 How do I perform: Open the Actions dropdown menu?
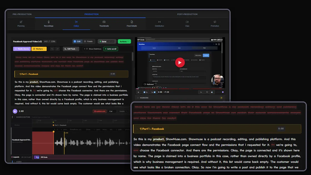[124, 41]
